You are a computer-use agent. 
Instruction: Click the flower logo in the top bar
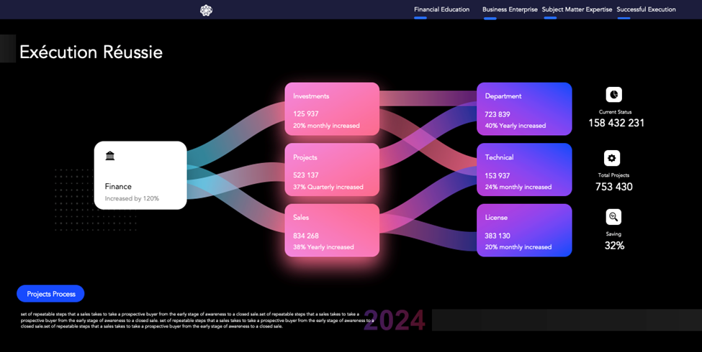tap(206, 10)
